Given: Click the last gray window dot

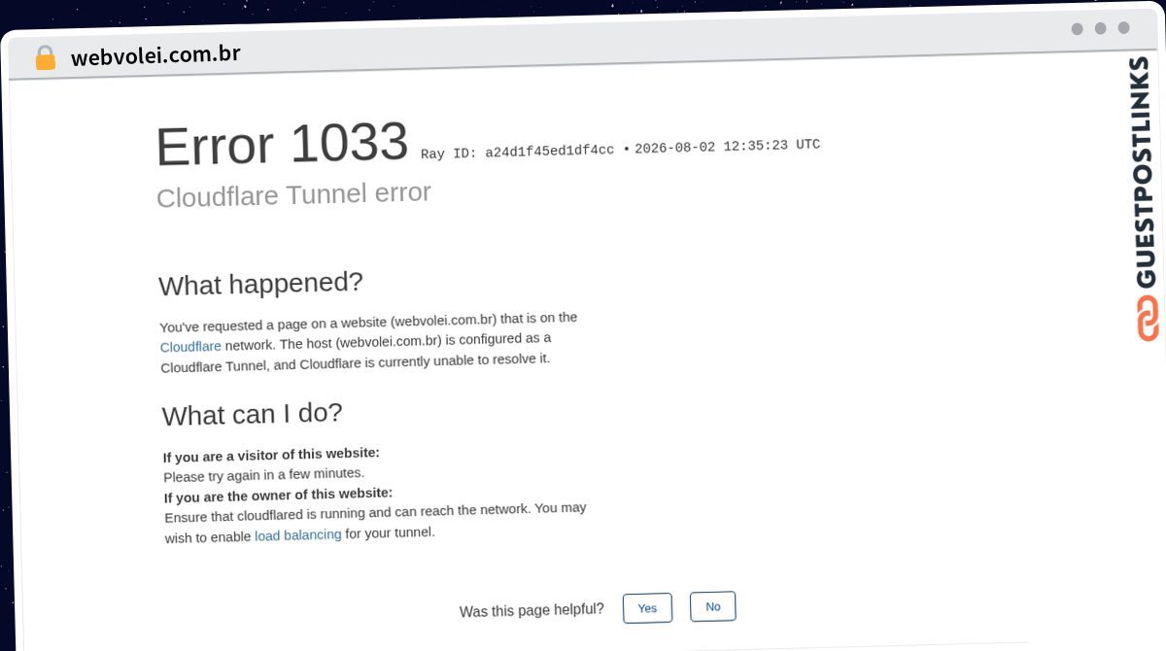Looking at the screenshot, I should coord(1123,28).
